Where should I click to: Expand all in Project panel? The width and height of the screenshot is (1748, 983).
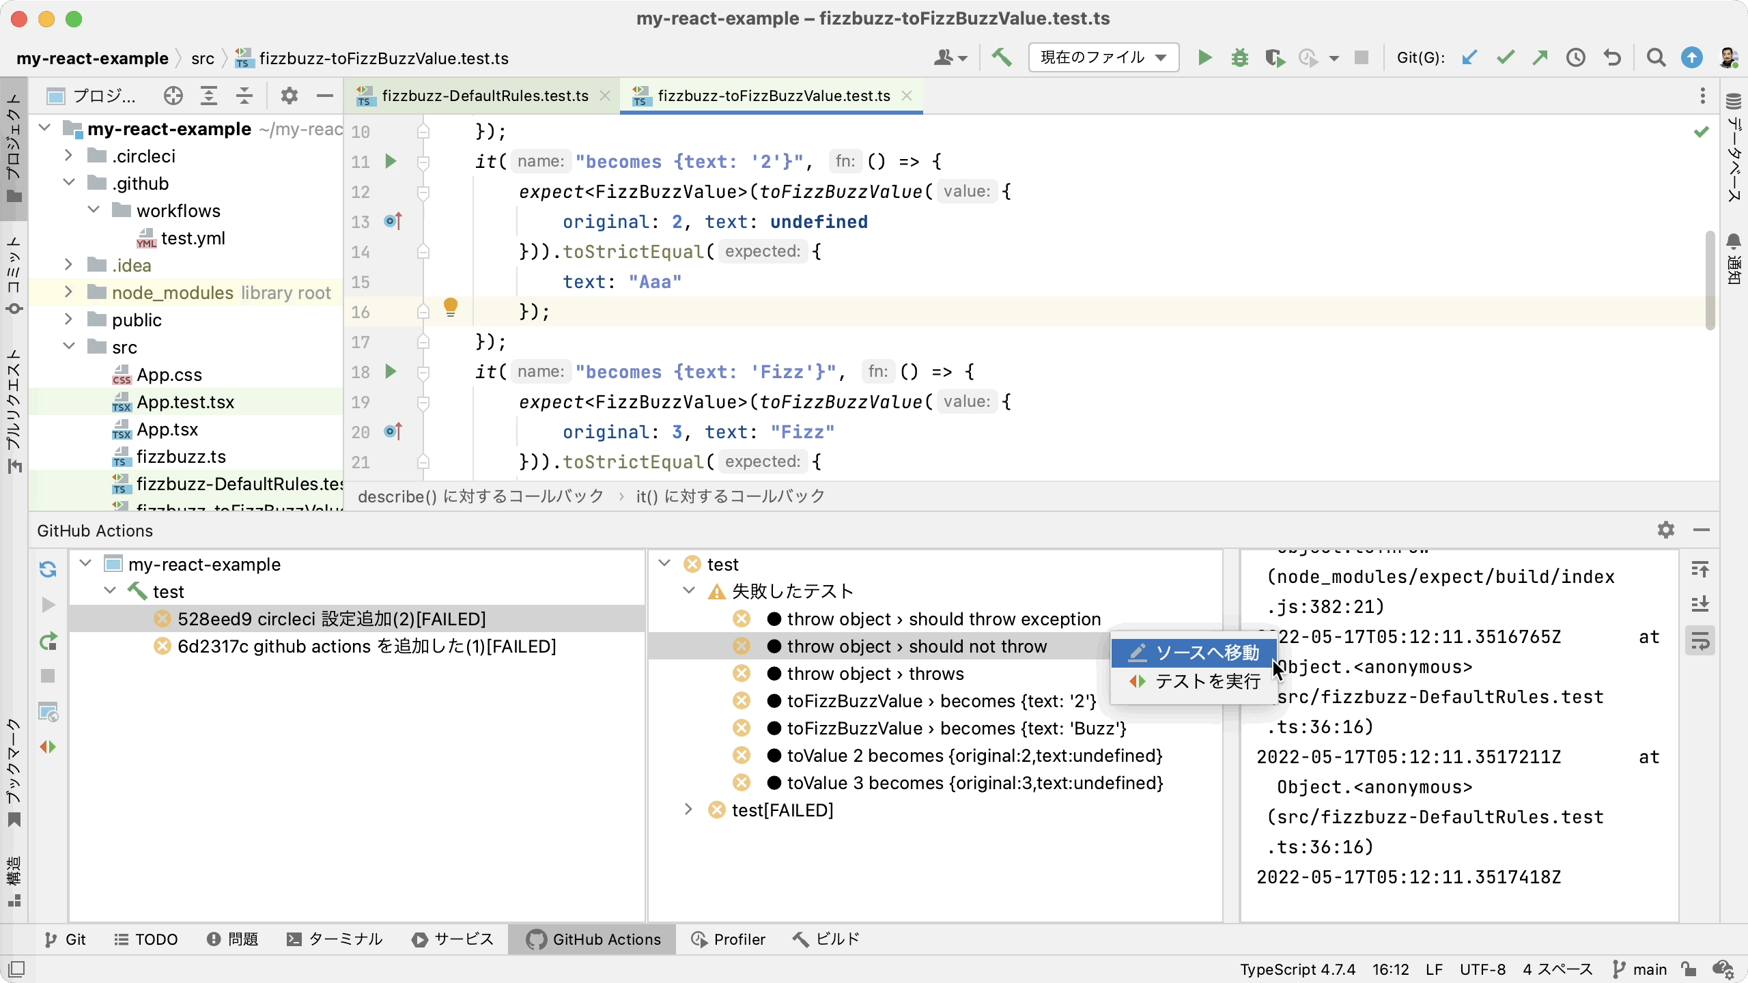click(209, 96)
